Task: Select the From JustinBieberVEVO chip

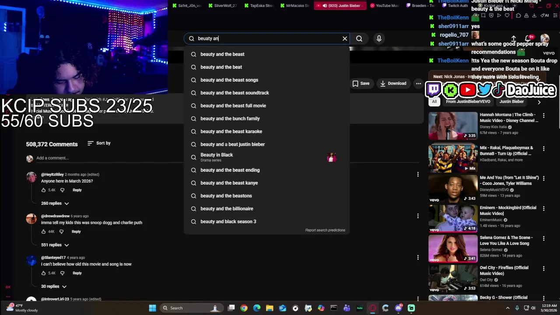Action: coord(468,101)
